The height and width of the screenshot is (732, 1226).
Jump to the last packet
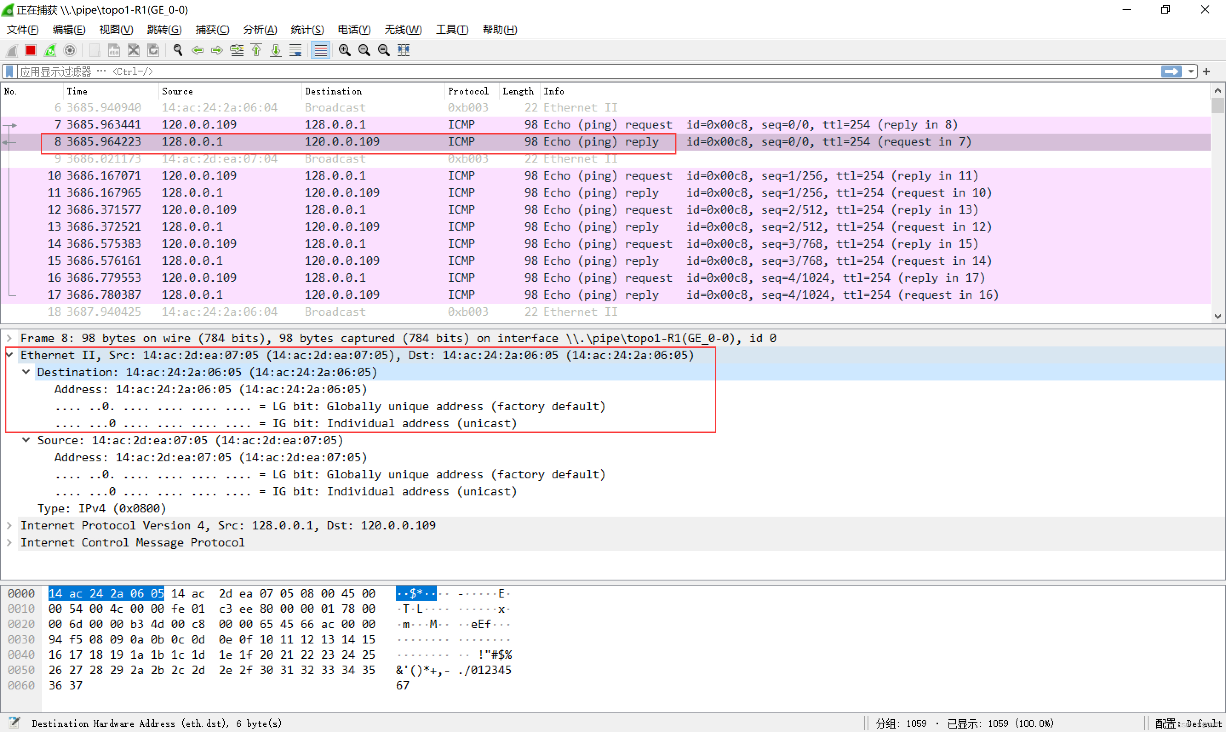coord(276,50)
